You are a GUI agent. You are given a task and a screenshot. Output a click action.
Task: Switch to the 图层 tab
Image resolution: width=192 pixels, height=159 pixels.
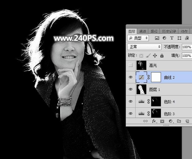pyautogui.click(x=132, y=31)
